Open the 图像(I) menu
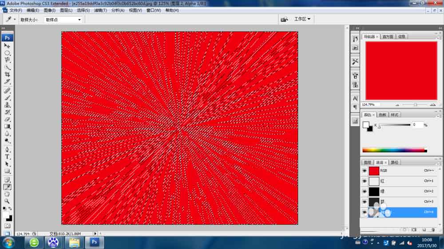Screen dimensions: 444x249 50,10
